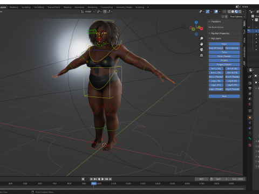The height and width of the screenshot is (194, 259).
Task: Open the Global transform orientation dropdown
Action: pyautogui.click(x=88, y=11)
